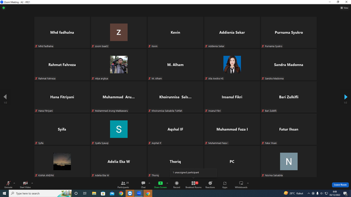Open the Apps icon
The height and width of the screenshot is (197, 351).
[x=225, y=184]
